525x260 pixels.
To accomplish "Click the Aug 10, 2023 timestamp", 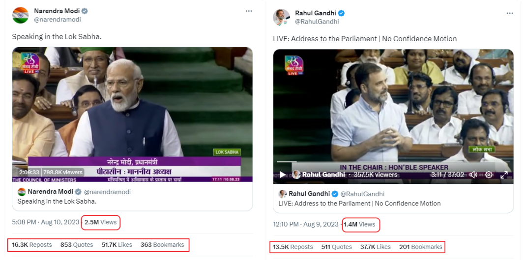I will 60,222.
